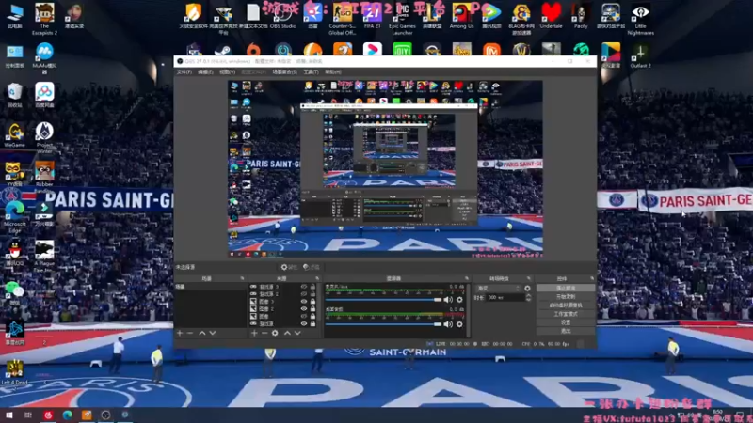Viewport: 753px width, 423px height.
Task: Open The Escapists 2 shortcut
Action: tap(44, 19)
